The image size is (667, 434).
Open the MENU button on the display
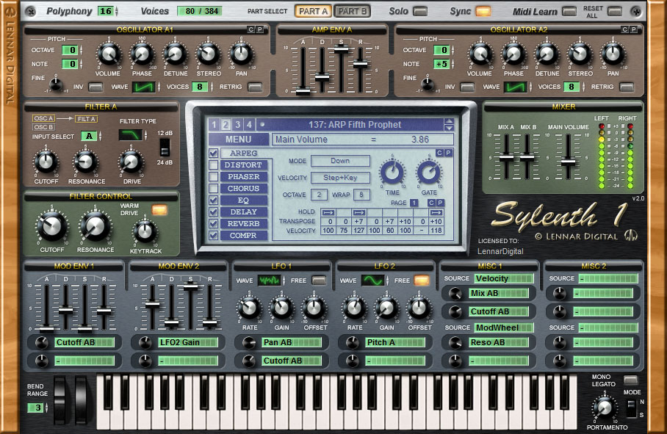tap(238, 140)
